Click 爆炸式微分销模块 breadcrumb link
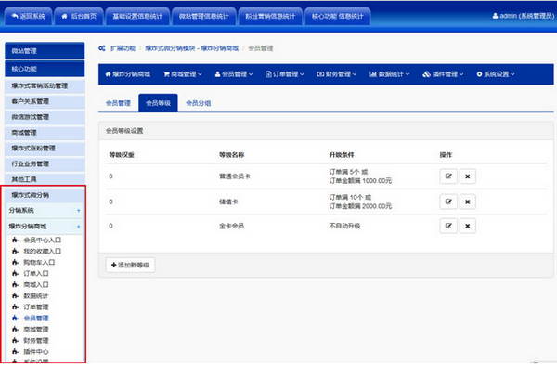 (192, 48)
